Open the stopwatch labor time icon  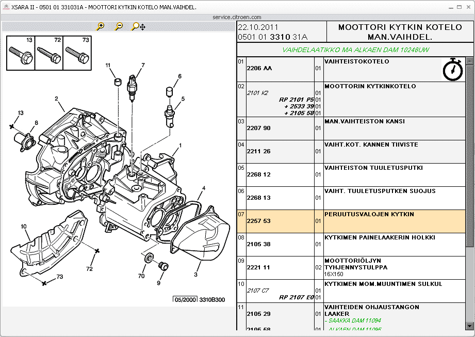click(453, 70)
